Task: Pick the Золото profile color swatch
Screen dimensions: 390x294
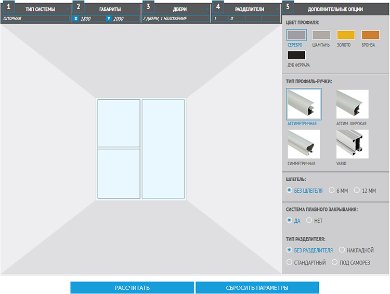Action: pyautogui.click(x=346, y=35)
